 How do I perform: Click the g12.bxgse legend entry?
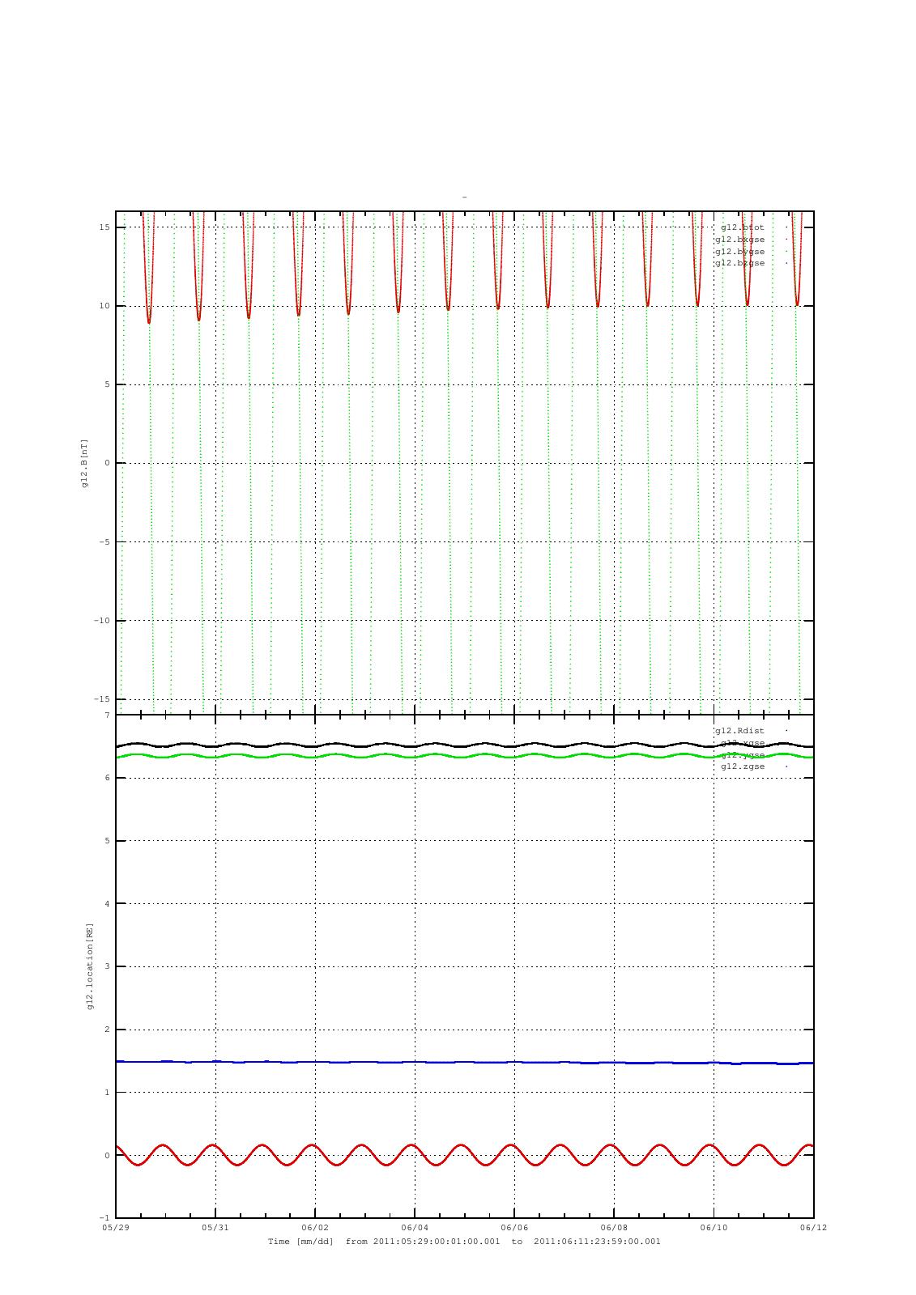point(740,240)
